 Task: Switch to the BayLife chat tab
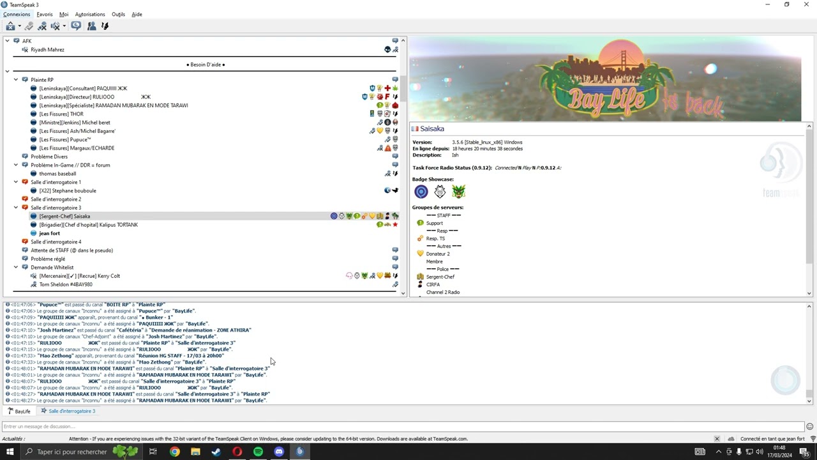(x=19, y=411)
